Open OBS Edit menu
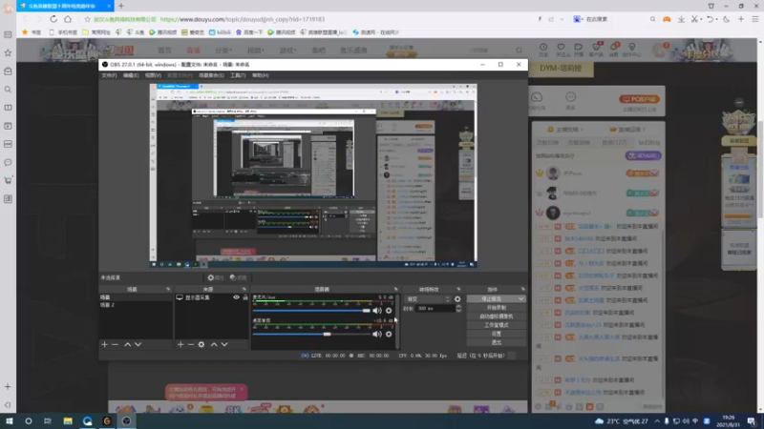Image resolution: width=764 pixels, height=429 pixels. tap(131, 75)
